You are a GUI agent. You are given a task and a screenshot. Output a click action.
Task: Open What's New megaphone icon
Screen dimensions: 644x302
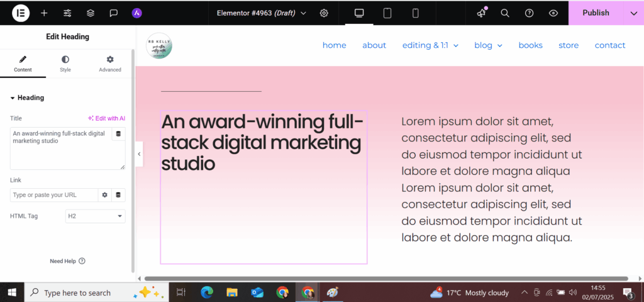click(x=481, y=13)
